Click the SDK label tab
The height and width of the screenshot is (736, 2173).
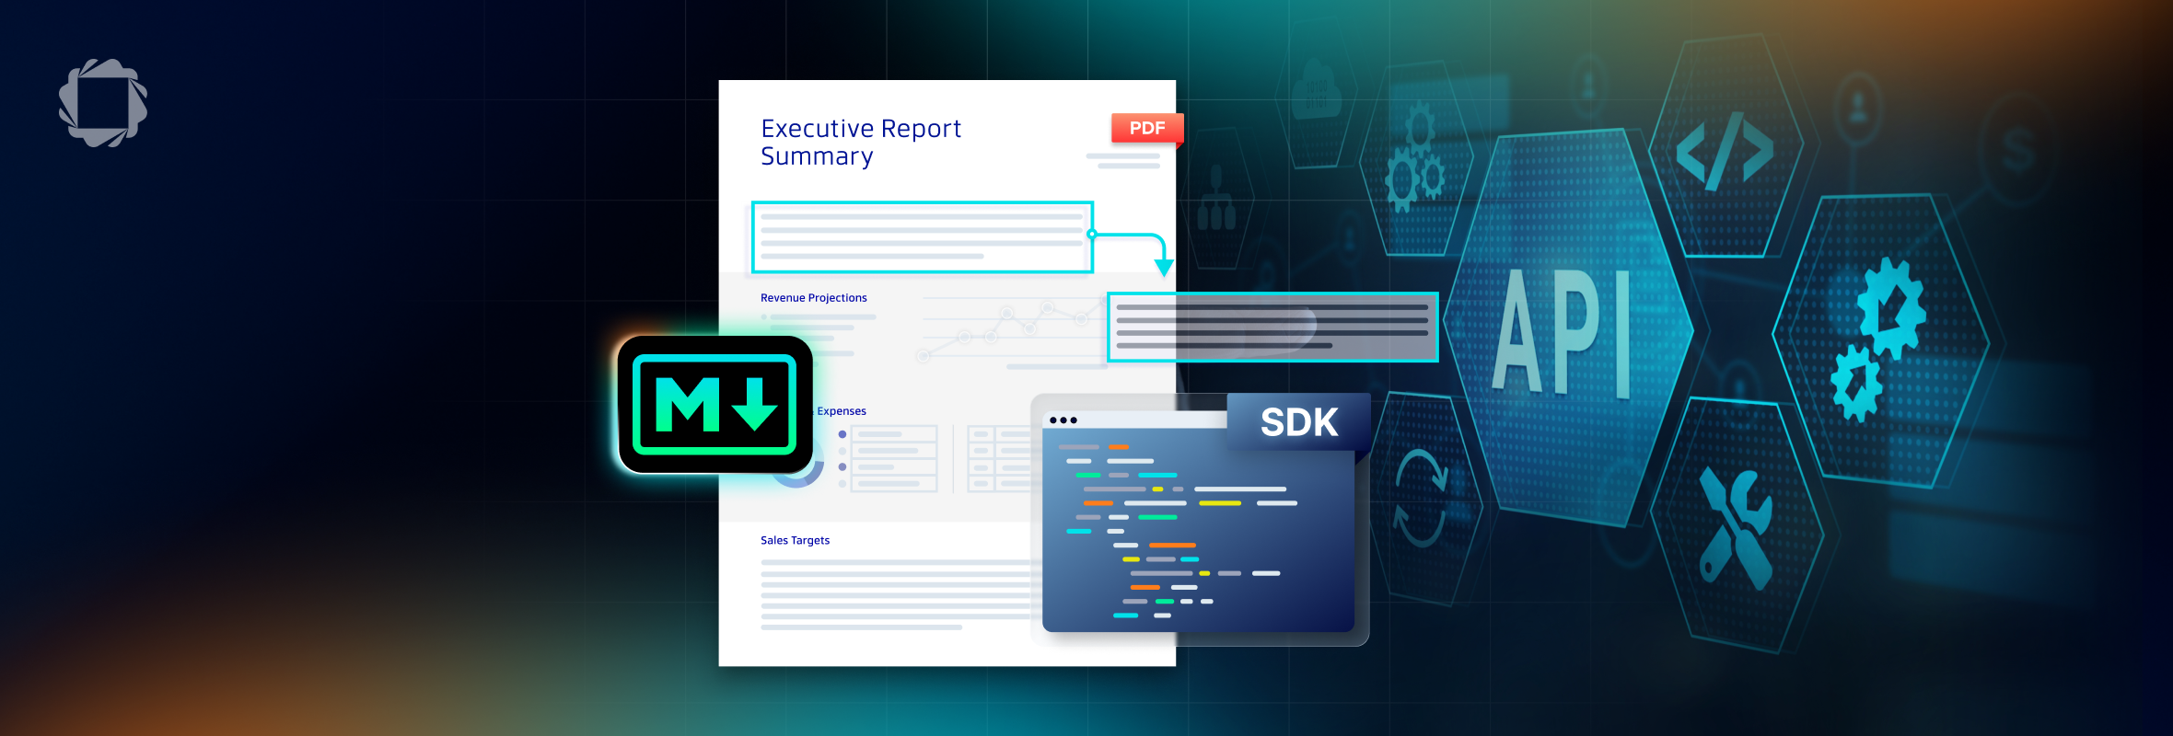pyautogui.click(x=1299, y=422)
